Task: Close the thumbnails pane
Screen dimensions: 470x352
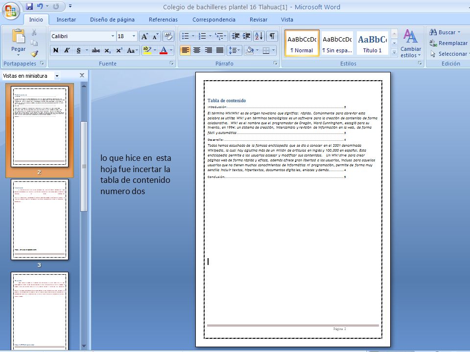Action: tap(82, 75)
